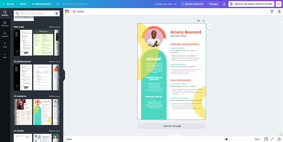This screenshot has width=283, height=142.
Task: Select ÉCOLES FRÉQUENTÉES heading on canvas
Action: pyautogui.click(x=181, y=80)
